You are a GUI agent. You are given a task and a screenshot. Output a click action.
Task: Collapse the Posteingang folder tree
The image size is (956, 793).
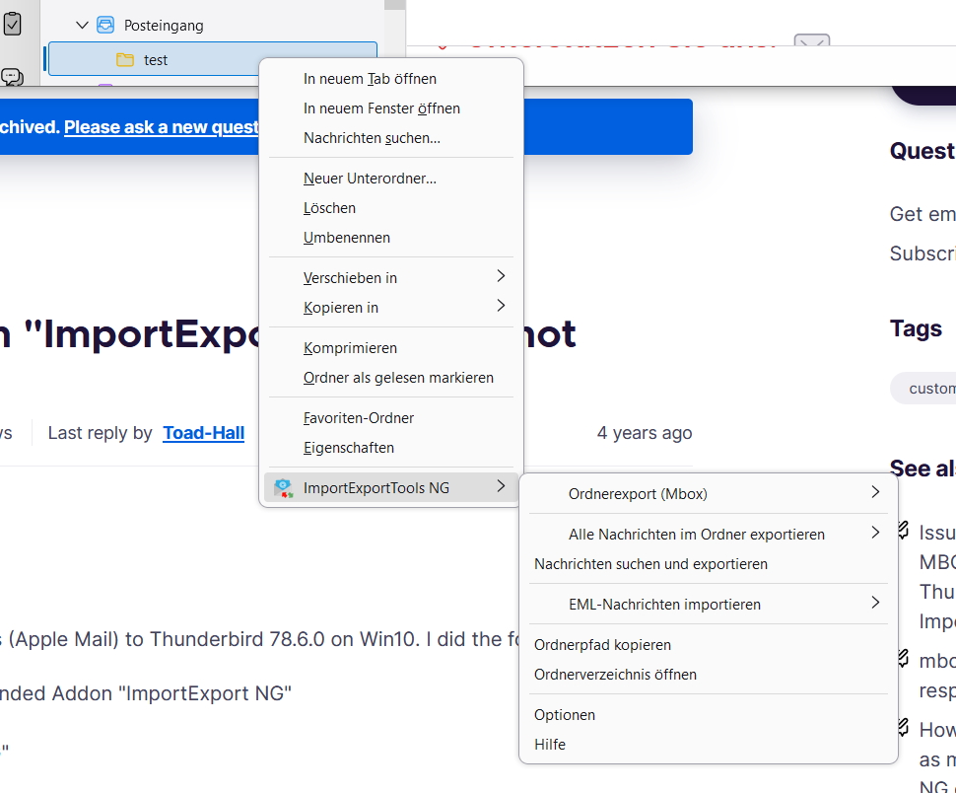coord(82,25)
